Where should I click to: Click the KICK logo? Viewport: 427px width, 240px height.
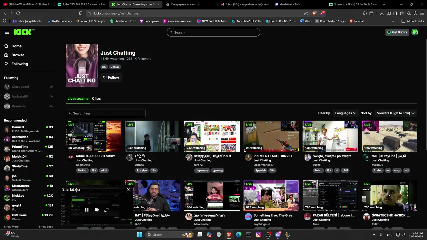pos(24,32)
